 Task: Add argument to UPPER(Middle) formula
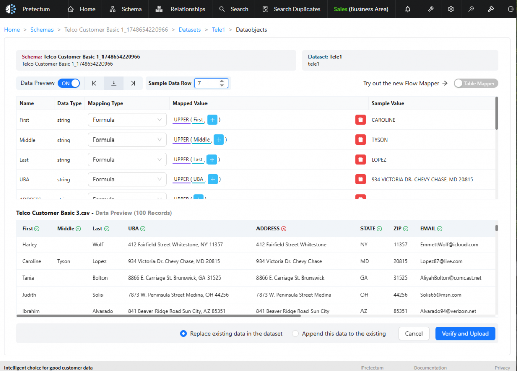[x=219, y=140]
